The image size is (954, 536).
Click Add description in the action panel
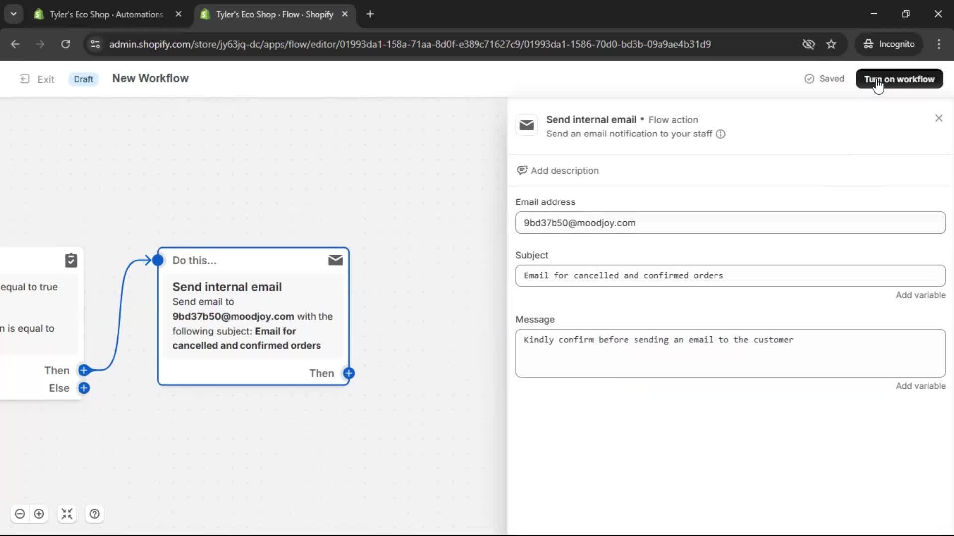pyautogui.click(x=558, y=170)
